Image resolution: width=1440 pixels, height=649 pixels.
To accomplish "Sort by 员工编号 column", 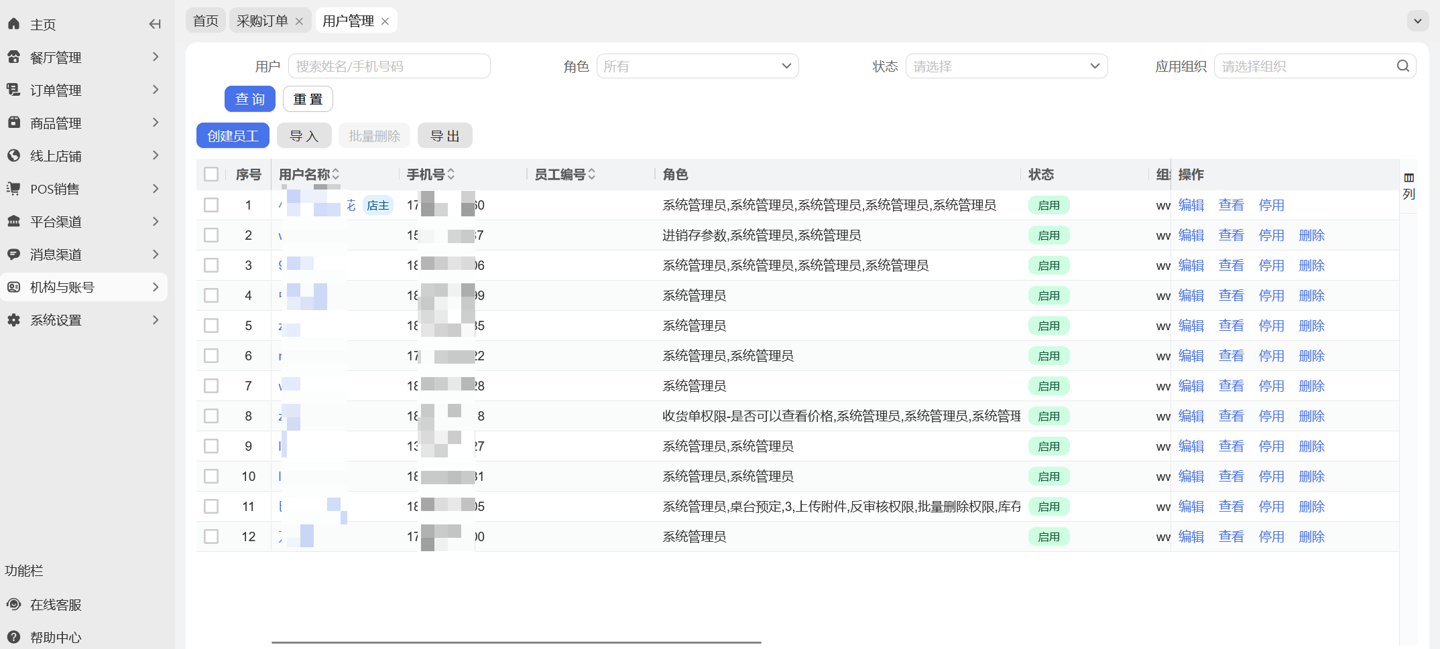I will pos(591,174).
